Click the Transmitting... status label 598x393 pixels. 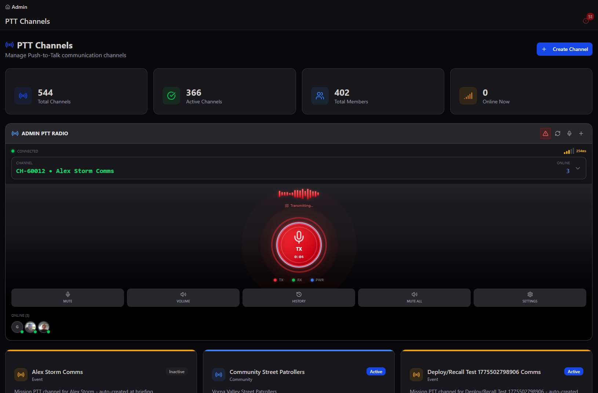coord(299,206)
